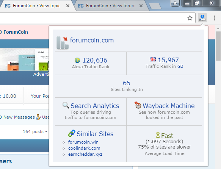
Task: Open the earncheddar.xyz link
Action: coord(85,154)
